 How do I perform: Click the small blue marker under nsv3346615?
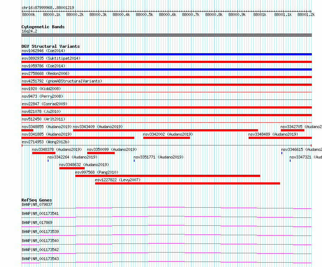coord(282,153)
